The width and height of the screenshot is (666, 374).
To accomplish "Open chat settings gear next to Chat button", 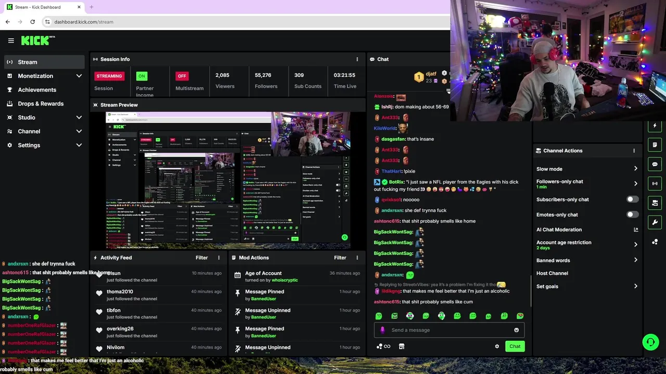I will pyautogui.click(x=497, y=346).
